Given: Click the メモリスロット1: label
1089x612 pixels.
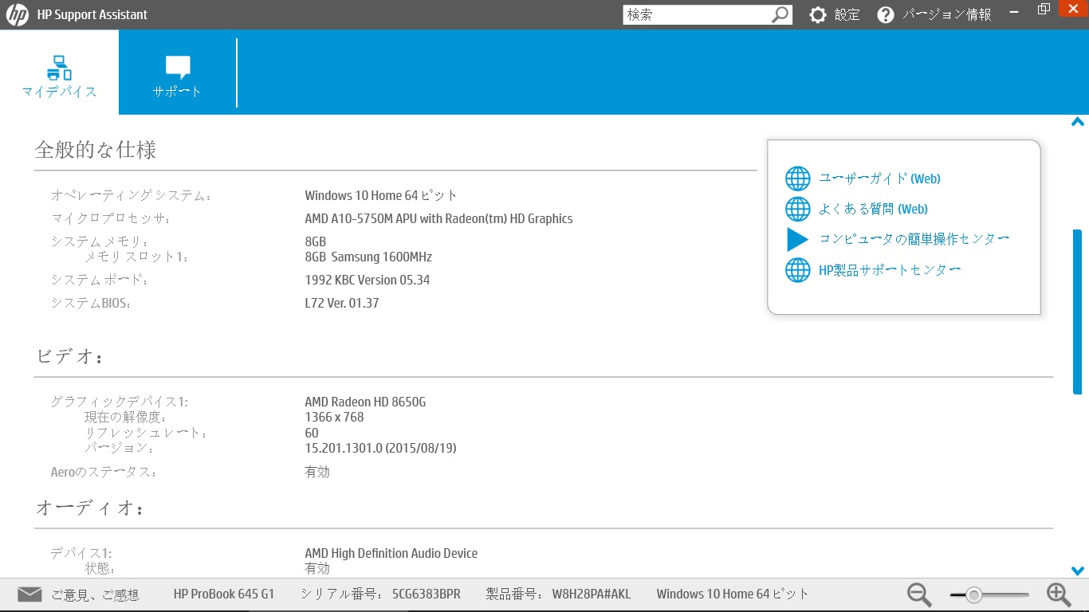Looking at the screenshot, I should [136, 257].
